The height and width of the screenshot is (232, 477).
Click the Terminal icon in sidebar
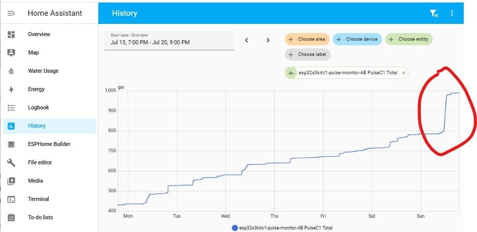coord(11,199)
